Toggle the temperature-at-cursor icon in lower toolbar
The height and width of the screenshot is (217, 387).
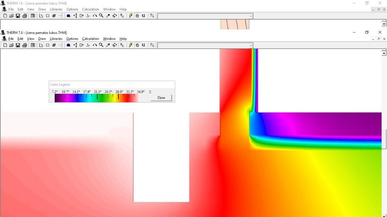[152, 45]
